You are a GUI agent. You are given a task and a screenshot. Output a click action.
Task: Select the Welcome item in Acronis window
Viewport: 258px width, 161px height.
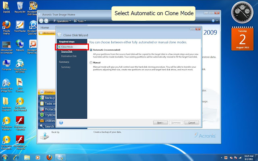[47, 33]
